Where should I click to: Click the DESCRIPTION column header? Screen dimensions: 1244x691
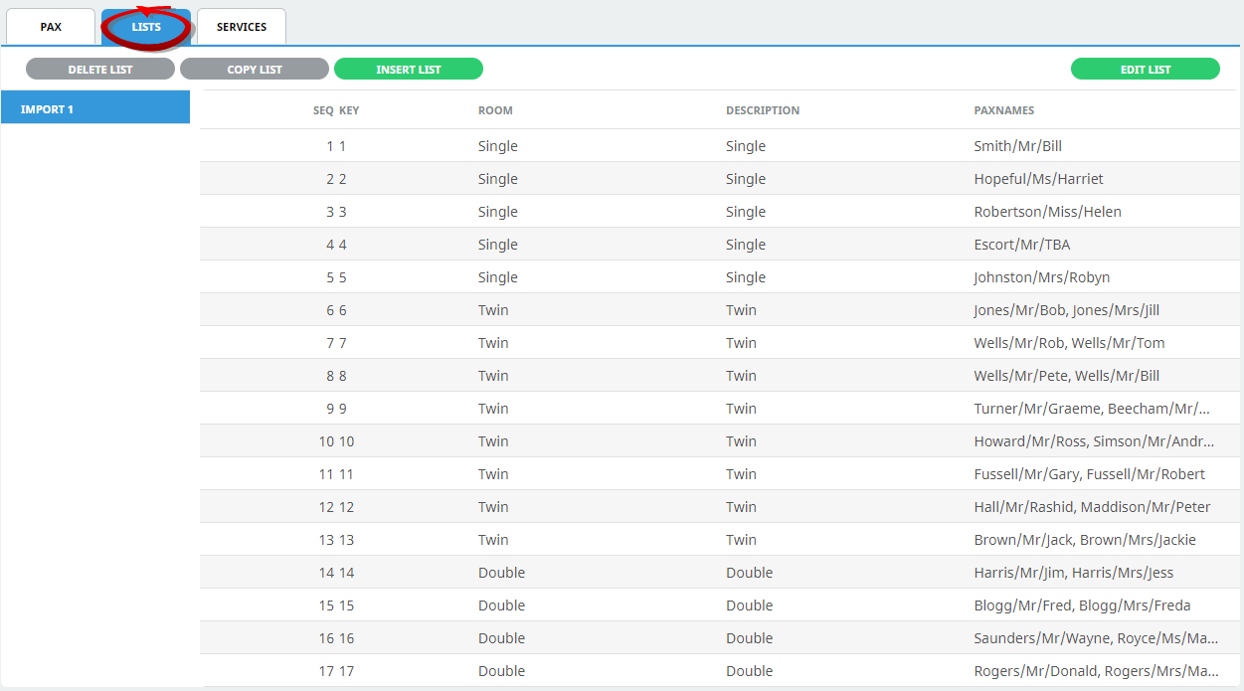point(763,110)
